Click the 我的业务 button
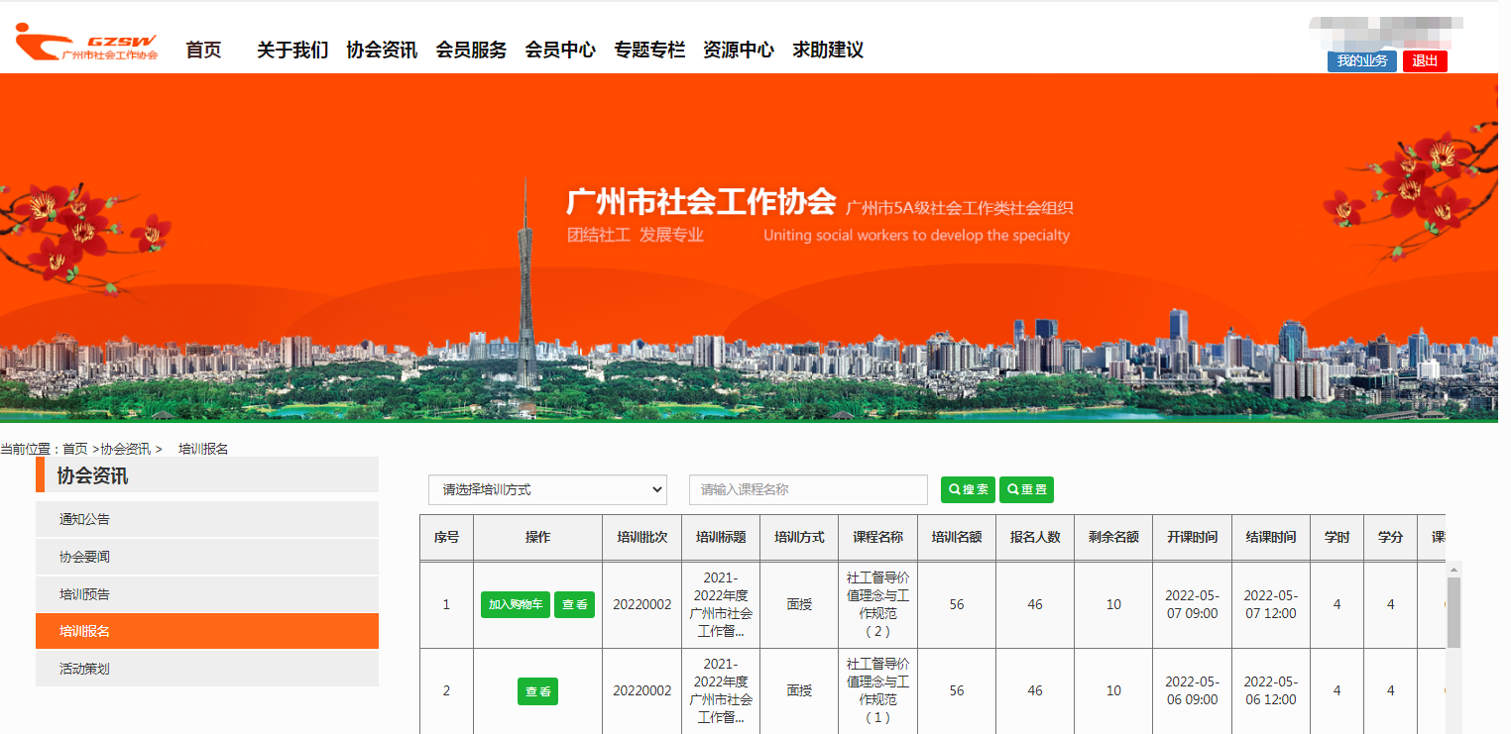Screen dimensions: 1511x734 (x=1362, y=61)
